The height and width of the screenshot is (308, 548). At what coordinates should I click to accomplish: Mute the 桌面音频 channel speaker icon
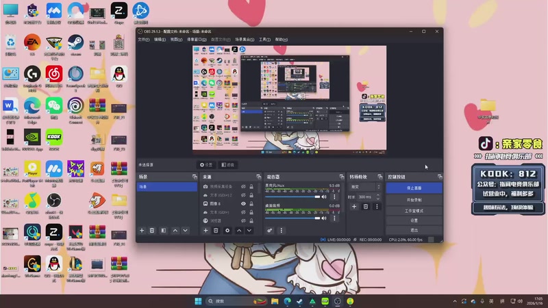(x=324, y=218)
